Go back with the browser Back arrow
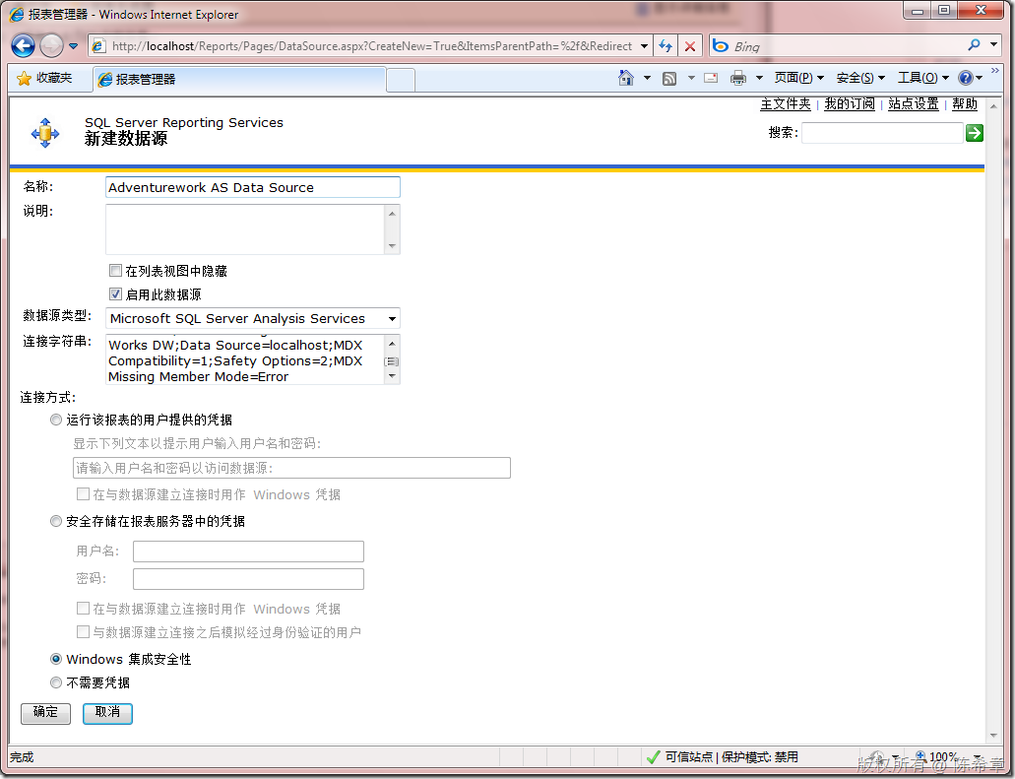The image size is (1015, 779). [x=24, y=46]
